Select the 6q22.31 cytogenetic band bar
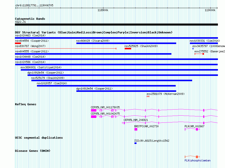This screenshot has height=168, width=225. (x=116, y=25)
